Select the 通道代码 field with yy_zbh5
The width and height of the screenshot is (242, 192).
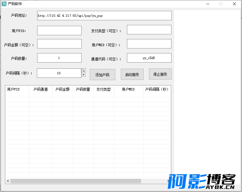pos(149,58)
